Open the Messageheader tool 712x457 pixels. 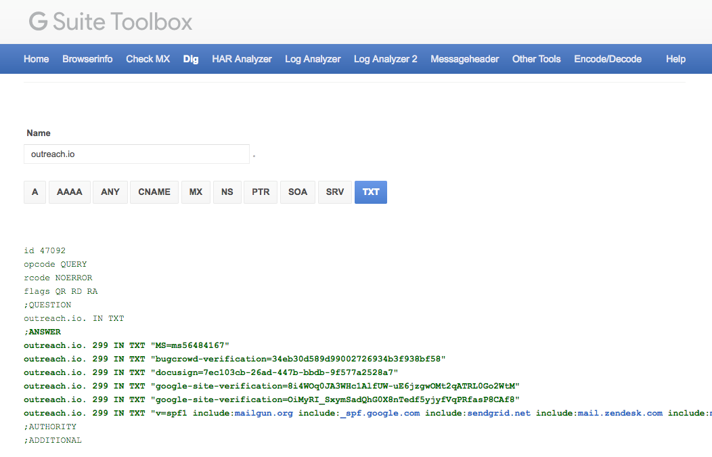tap(464, 59)
